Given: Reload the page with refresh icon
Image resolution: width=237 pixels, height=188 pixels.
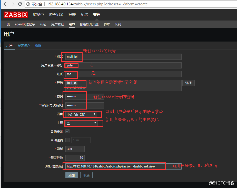Looking at the screenshot, I should 20,4.
